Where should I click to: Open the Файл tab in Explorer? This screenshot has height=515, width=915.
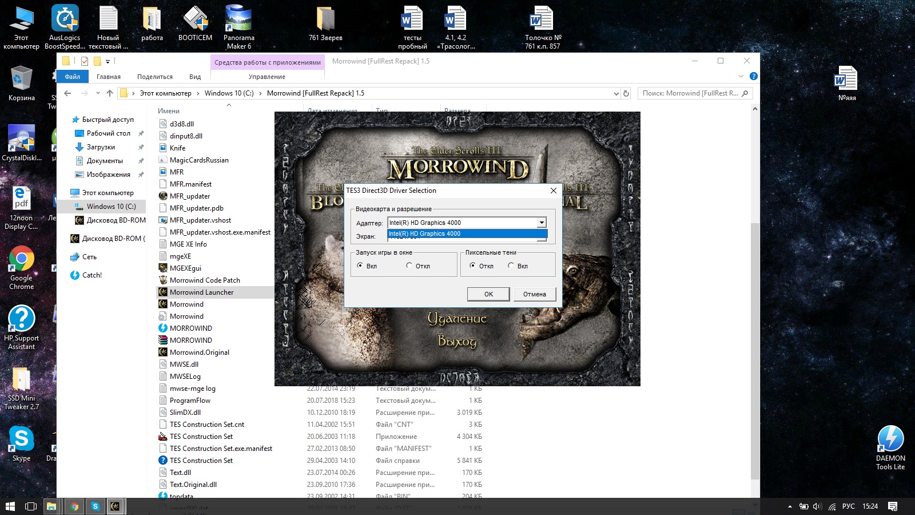(73, 77)
